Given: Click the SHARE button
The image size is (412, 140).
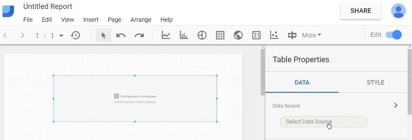Looking at the screenshot, I should pyautogui.click(x=361, y=11).
